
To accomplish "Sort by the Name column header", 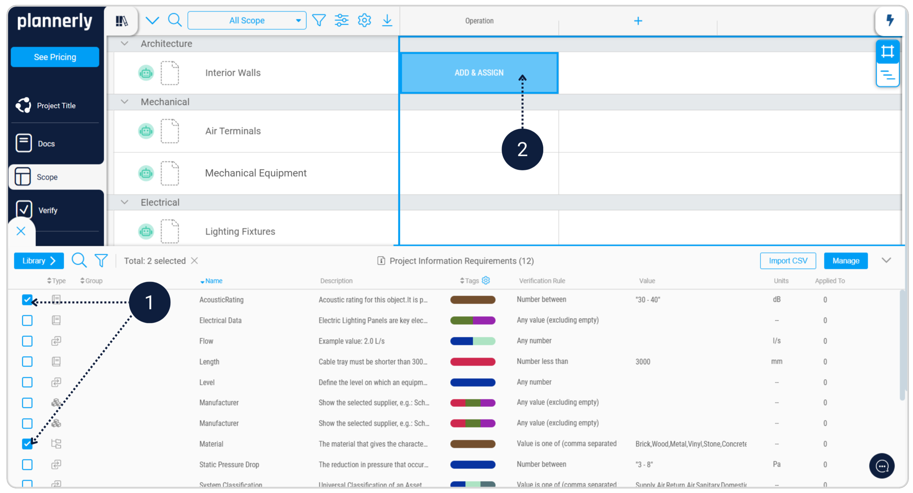I will click(x=213, y=281).
